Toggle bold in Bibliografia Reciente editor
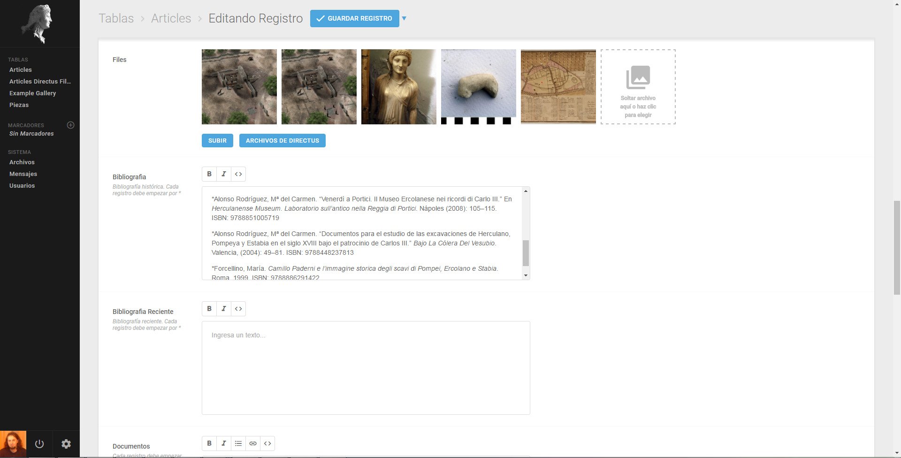 coord(209,309)
